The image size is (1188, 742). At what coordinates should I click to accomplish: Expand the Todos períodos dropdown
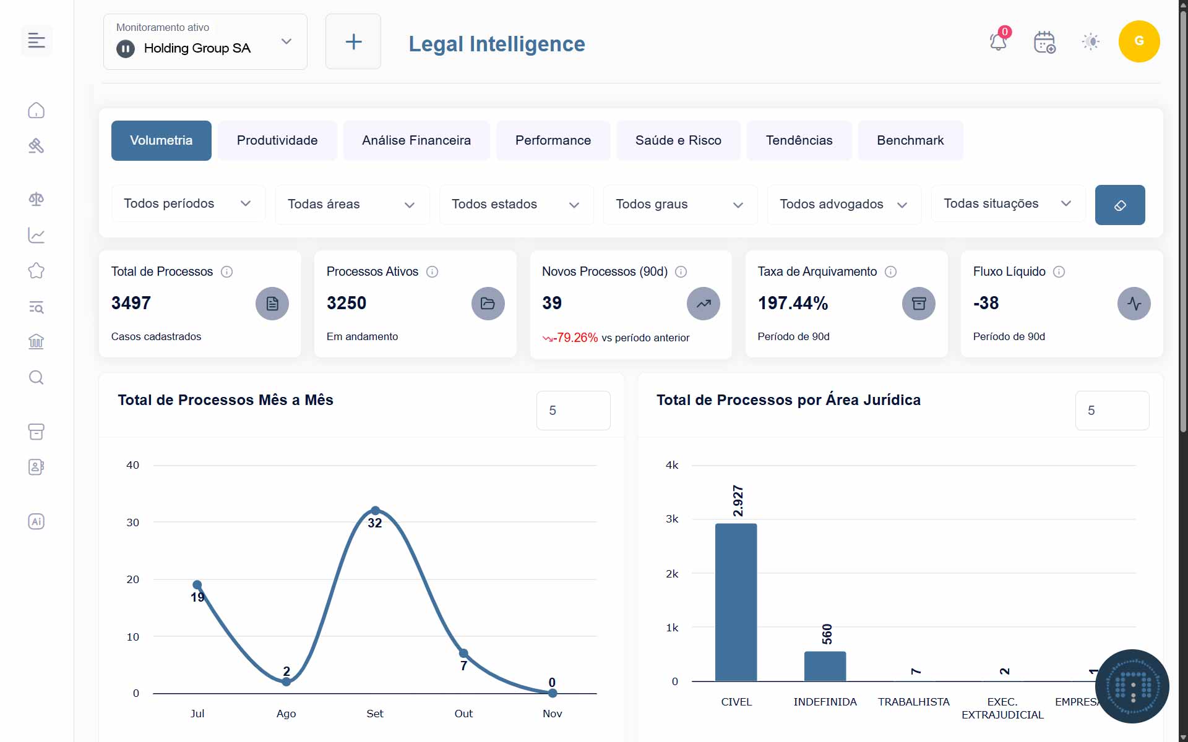tap(188, 203)
